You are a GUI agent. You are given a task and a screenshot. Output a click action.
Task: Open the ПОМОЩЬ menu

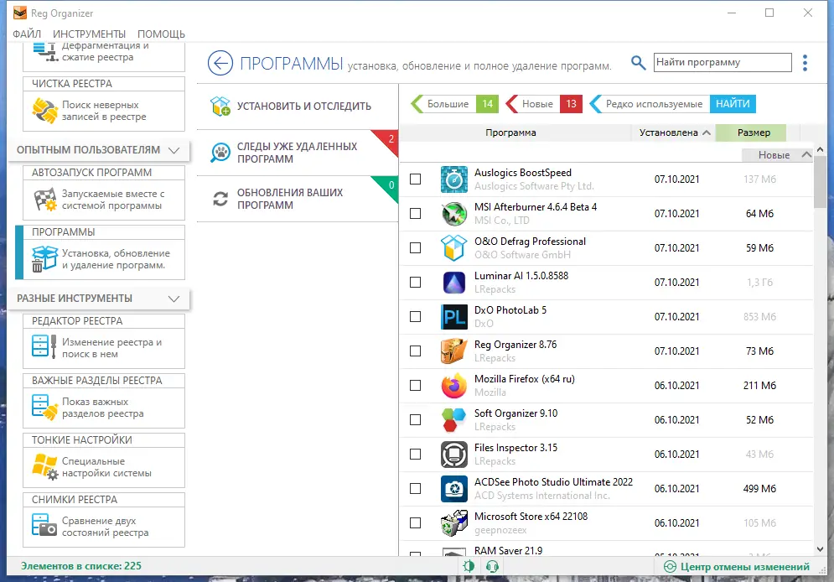(161, 34)
